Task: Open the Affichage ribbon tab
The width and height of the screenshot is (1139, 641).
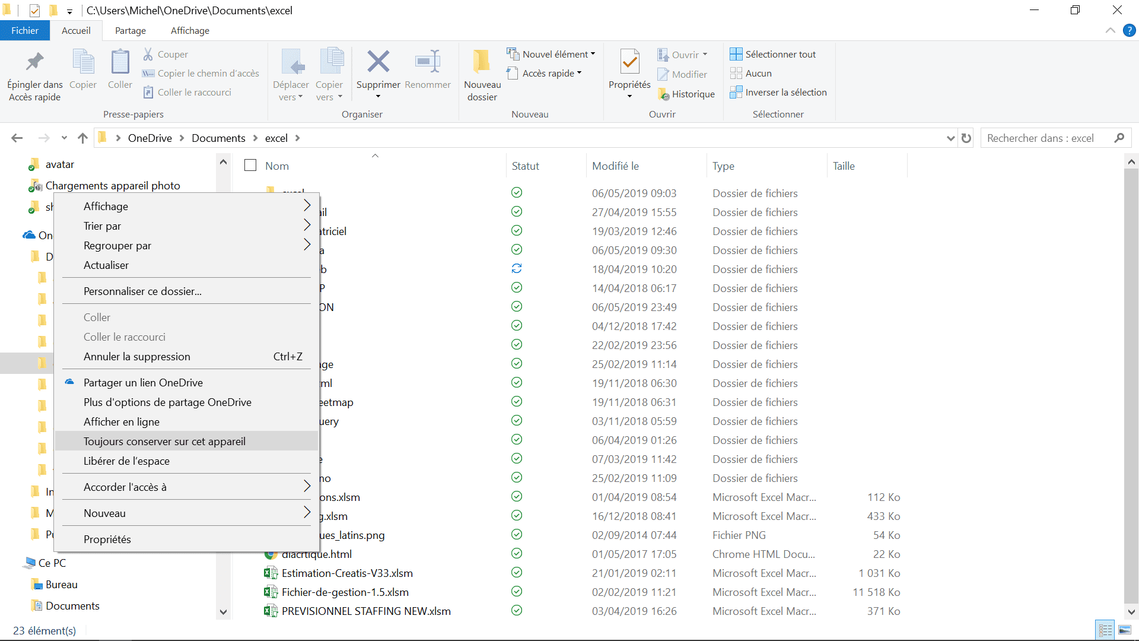Action: click(190, 31)
